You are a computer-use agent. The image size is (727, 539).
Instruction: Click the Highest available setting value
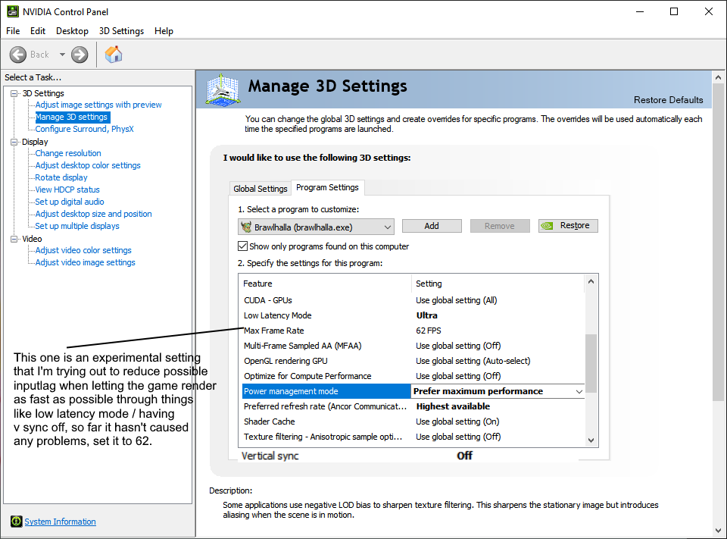coord(453,406)
